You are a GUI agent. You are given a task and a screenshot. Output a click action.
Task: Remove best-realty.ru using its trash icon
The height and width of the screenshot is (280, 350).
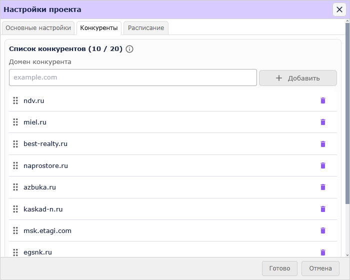[323, 144]
